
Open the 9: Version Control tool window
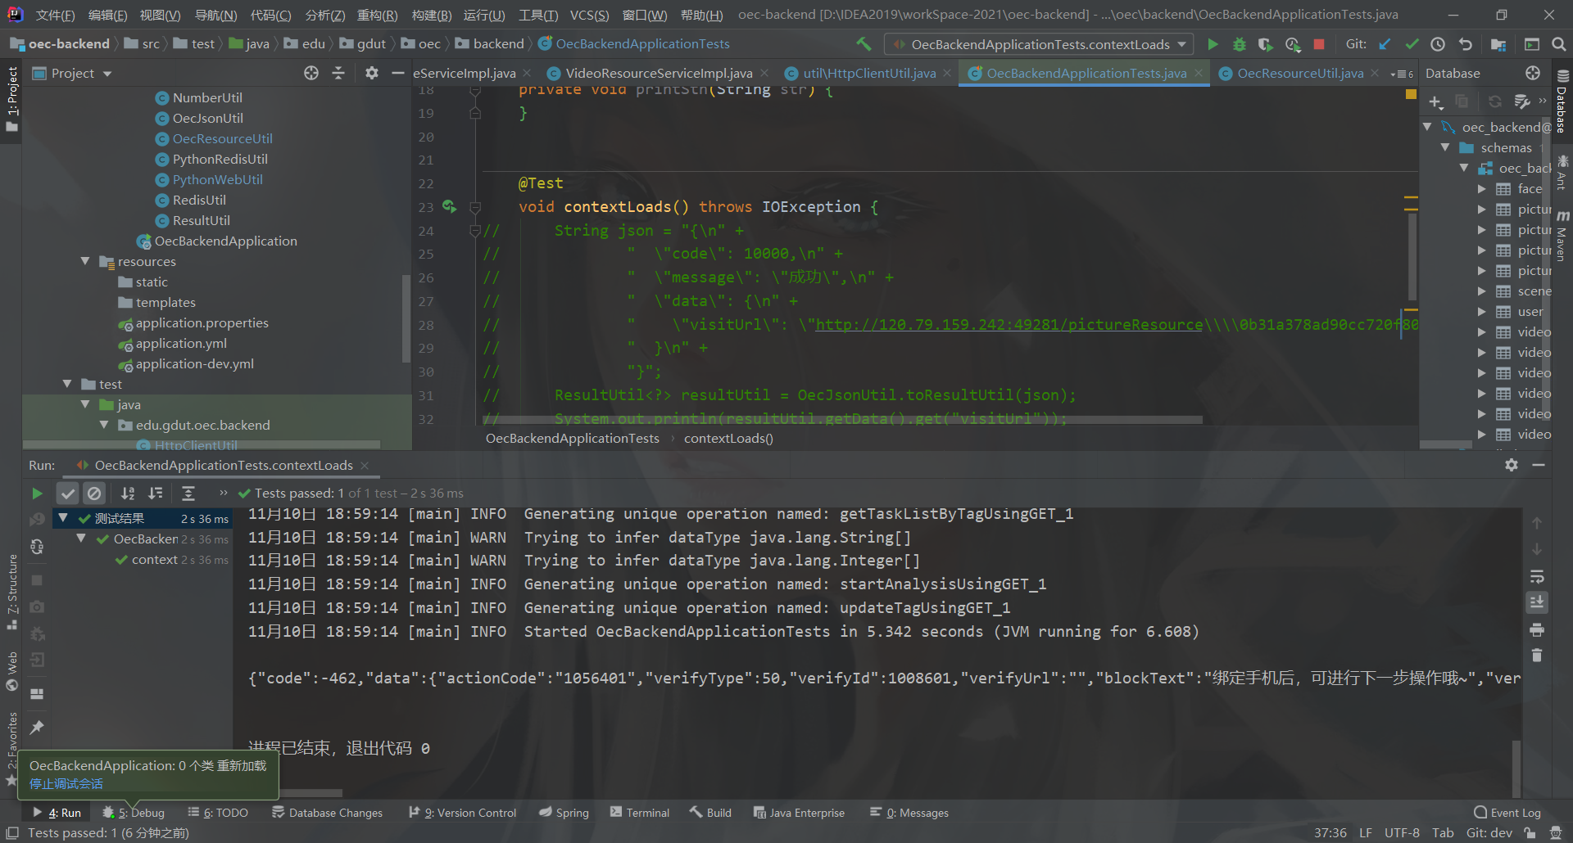(463, 812)
